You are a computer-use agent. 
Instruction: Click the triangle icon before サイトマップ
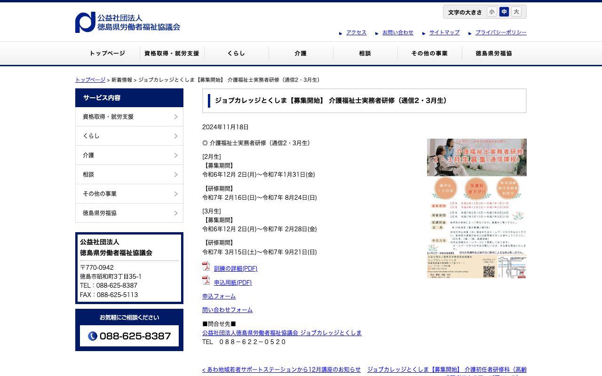tap(424, 33)
